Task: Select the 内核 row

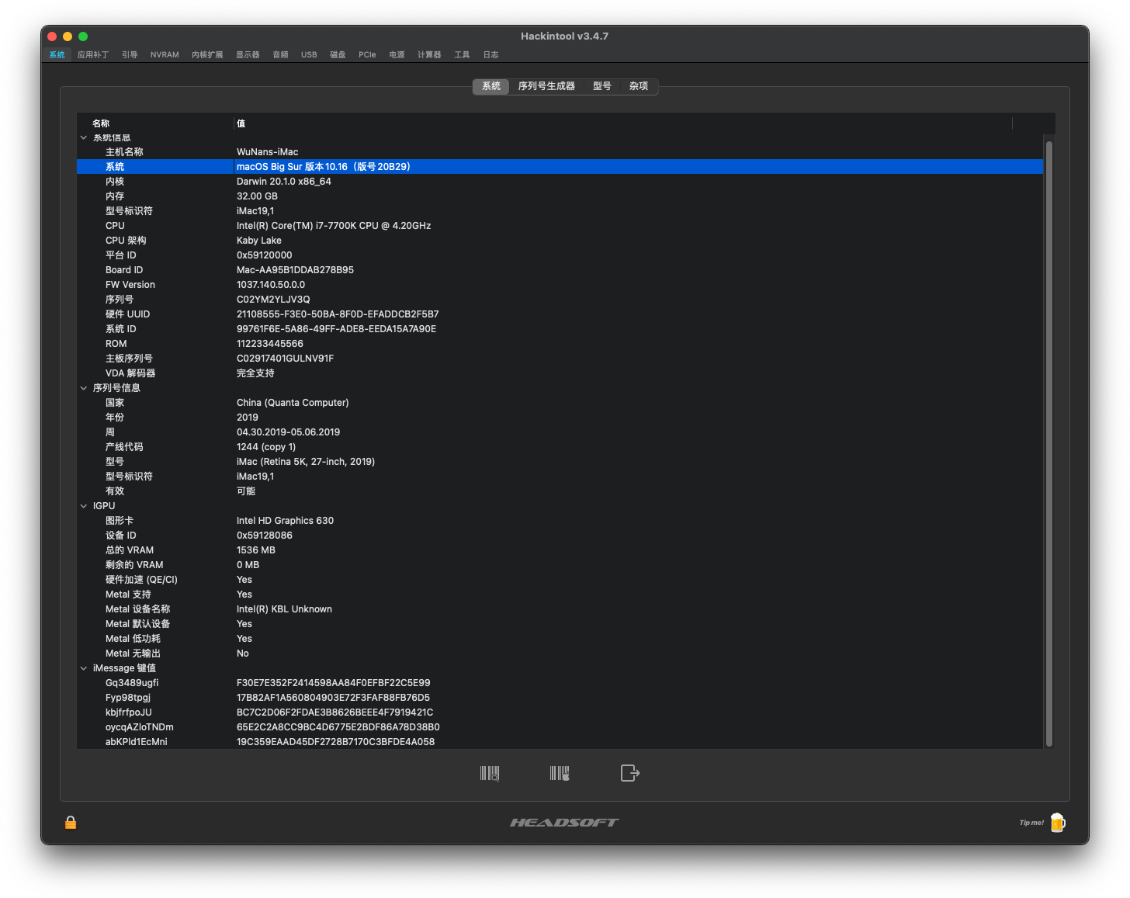Action: (560, 182)
